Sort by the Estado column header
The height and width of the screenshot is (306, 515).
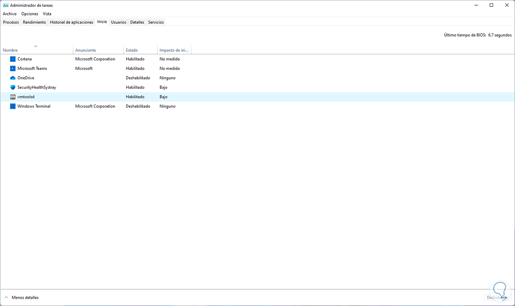(x=140, y=50)
